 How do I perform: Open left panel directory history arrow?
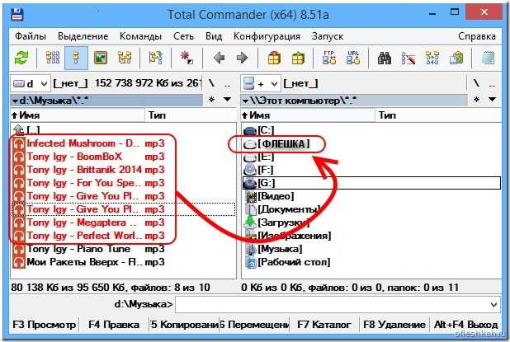coord(227,100)
